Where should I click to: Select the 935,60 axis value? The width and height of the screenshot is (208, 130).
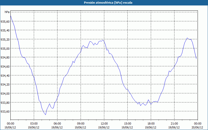[x=5, y=21]
